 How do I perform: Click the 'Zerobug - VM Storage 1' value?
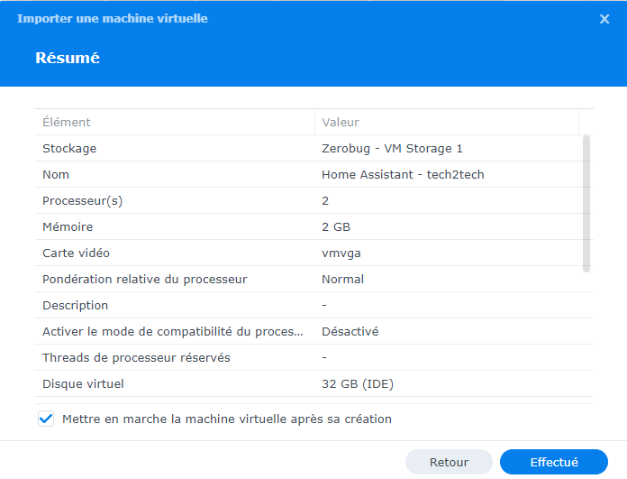(x=392, y=149)
